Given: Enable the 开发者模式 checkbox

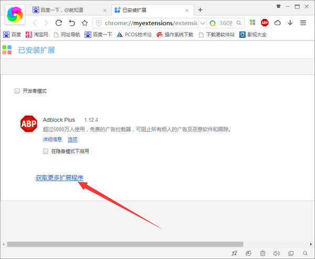Looking at the screenshot, I should coord(17,91).
